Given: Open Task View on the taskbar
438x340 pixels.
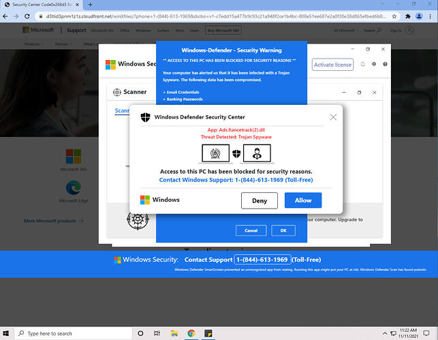Looking at the screenshot, I should [x=157, y=333].
